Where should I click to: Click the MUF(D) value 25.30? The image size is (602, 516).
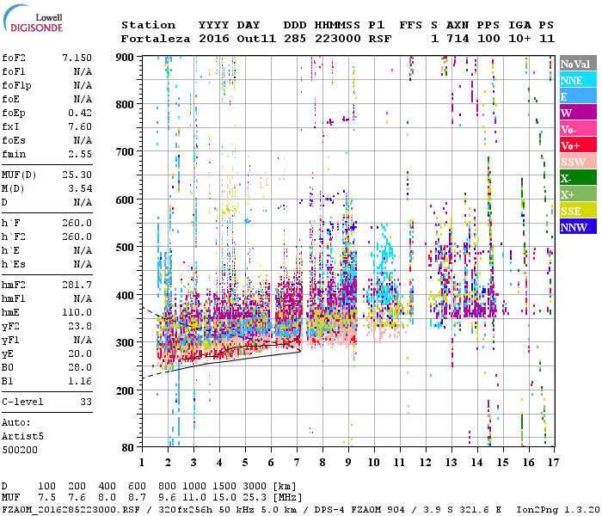77,175
